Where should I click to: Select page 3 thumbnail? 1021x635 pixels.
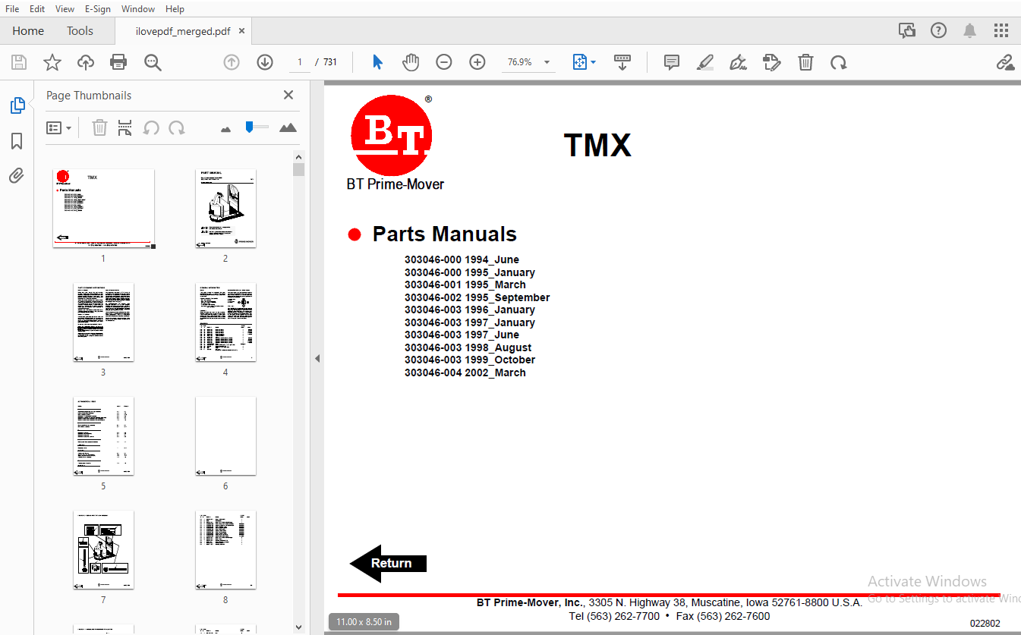(104, 322)
